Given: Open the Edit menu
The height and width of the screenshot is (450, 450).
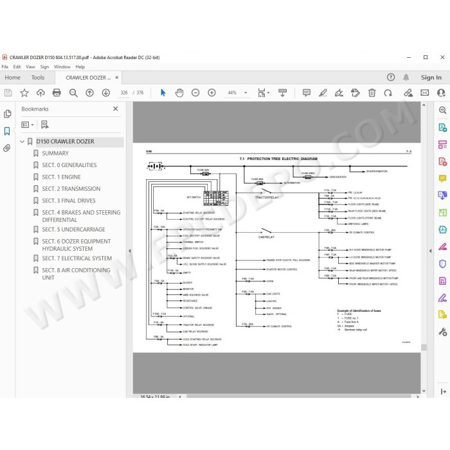Looking at the screenshot, I should [17, 67].
